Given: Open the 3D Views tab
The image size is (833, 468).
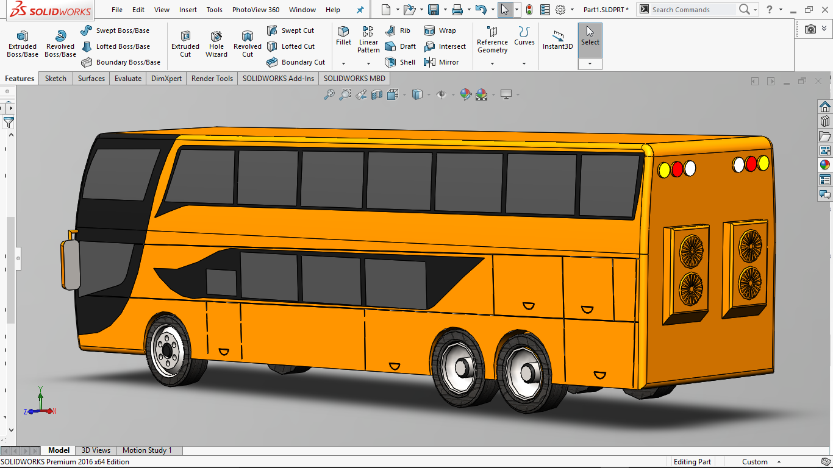Looking at the screenshot, I should tap(96, 450).
